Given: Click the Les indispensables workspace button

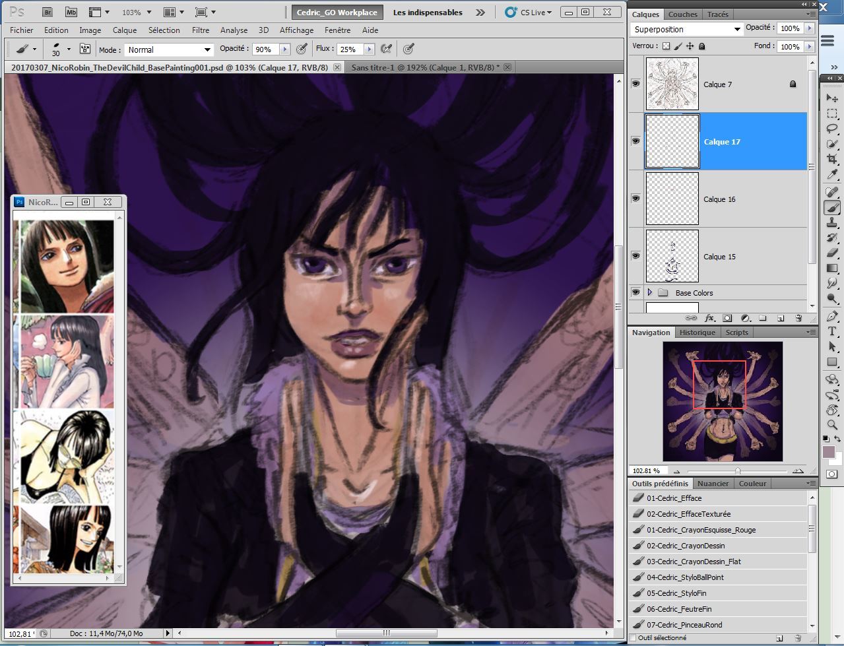Looking at the screenshot, I should [x=428, y=12].
